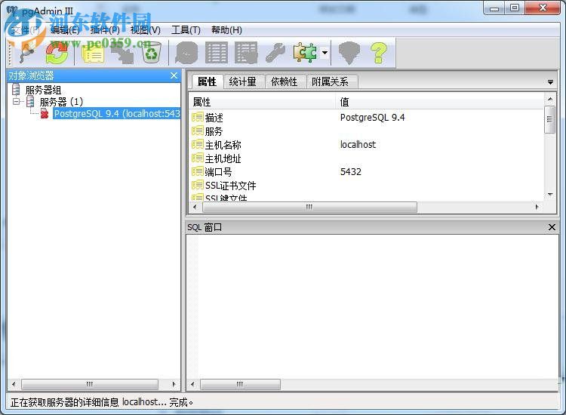The image size is (566, 415).
Task: Open the 工具(T) menu
Action: 186,30
